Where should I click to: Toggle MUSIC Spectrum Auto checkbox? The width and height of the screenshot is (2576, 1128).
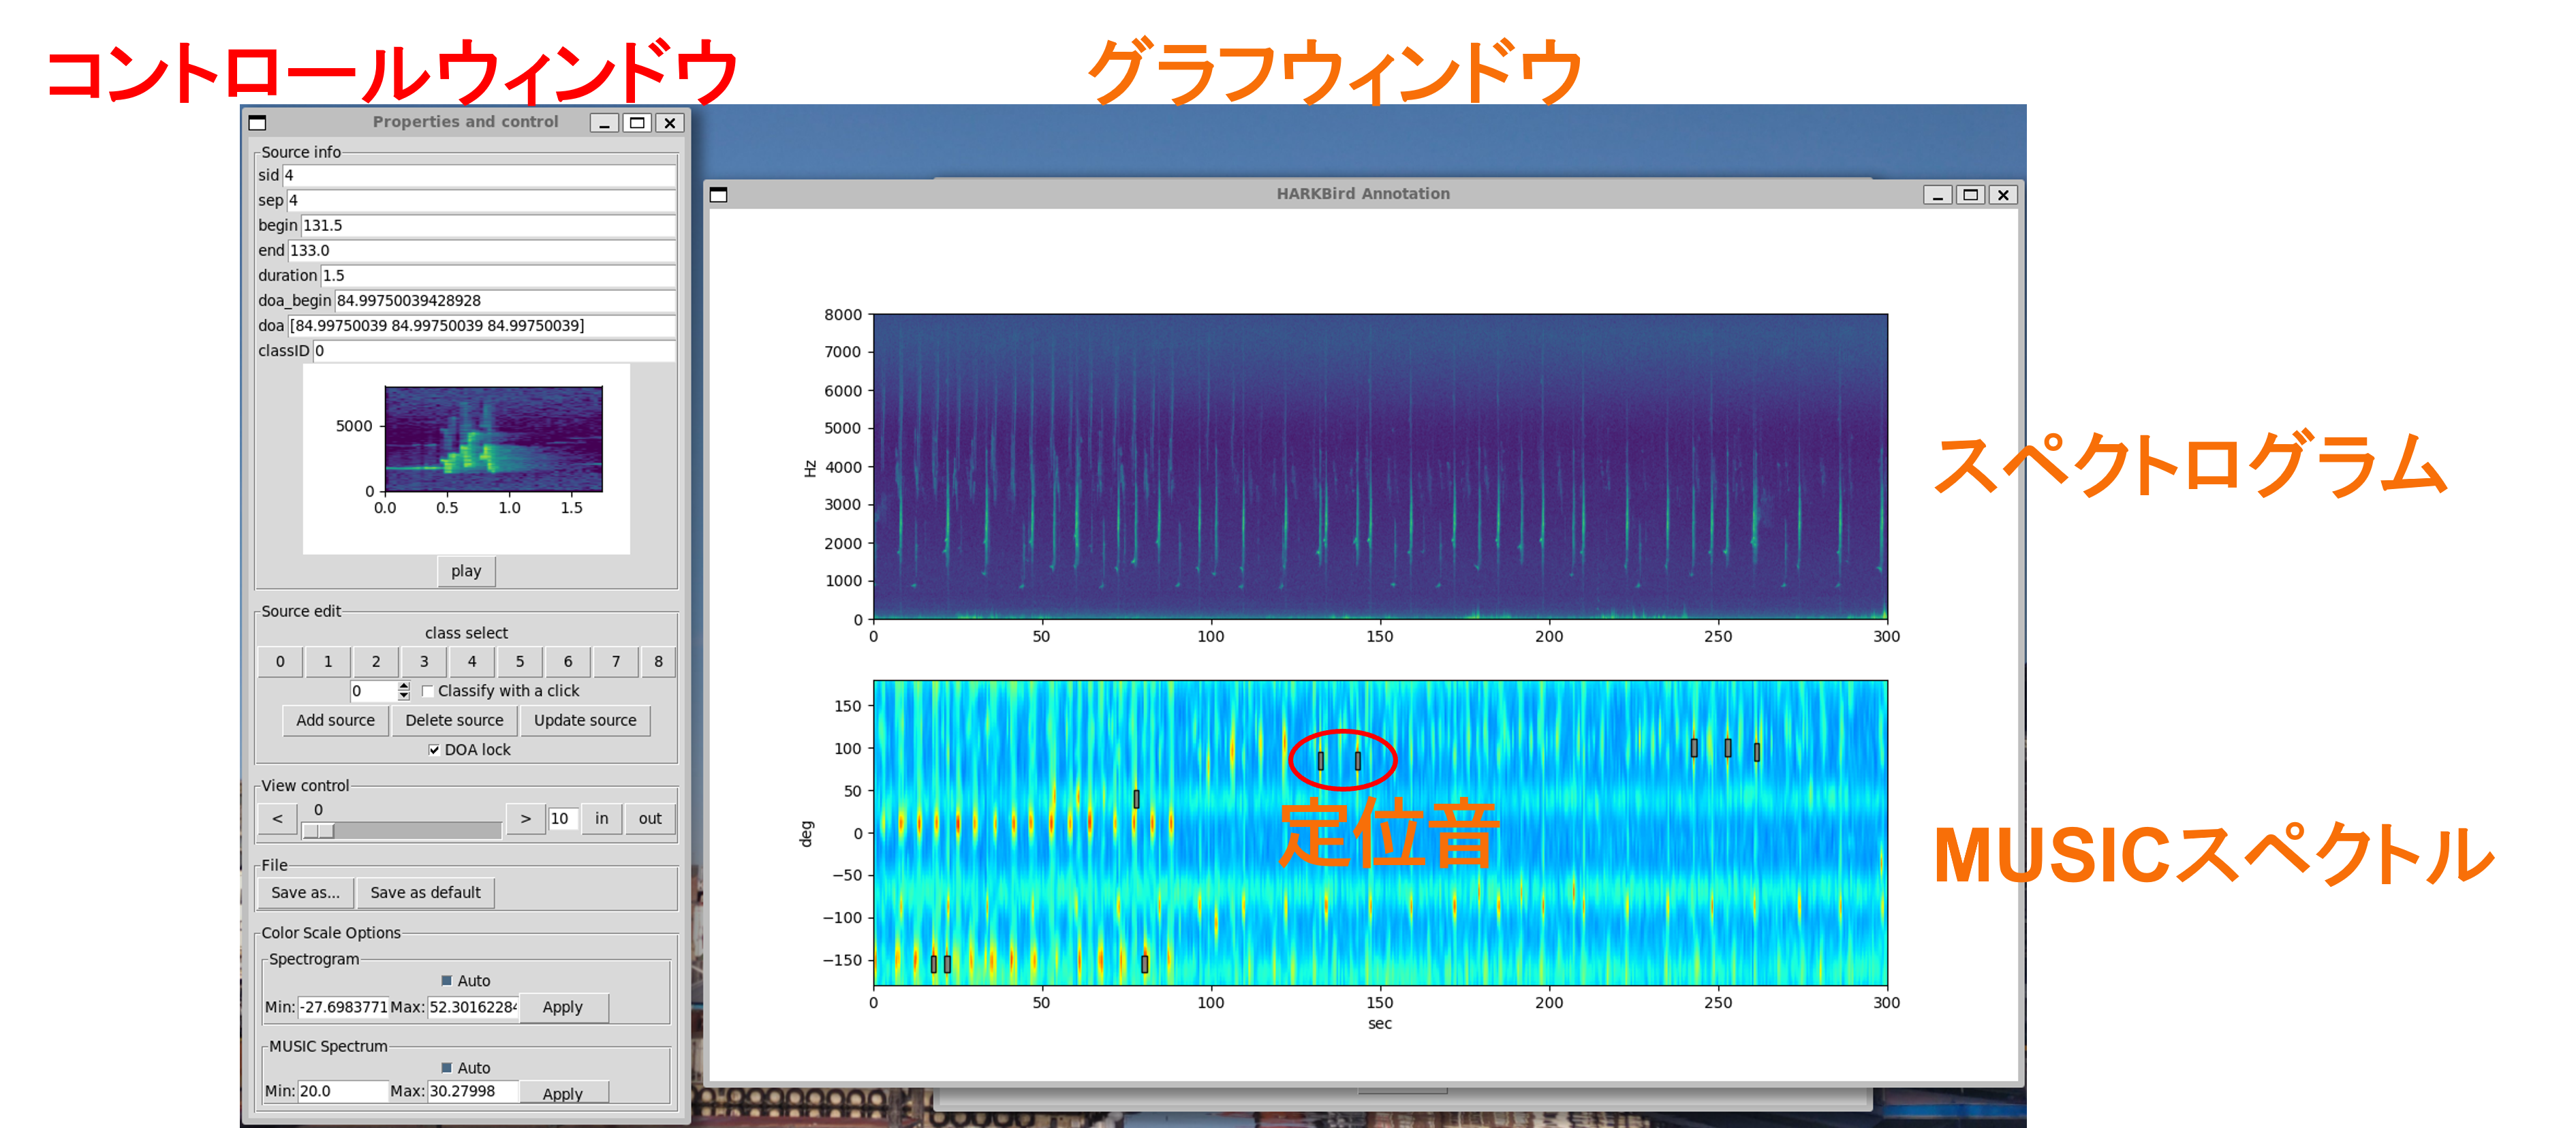point(447,1068)
